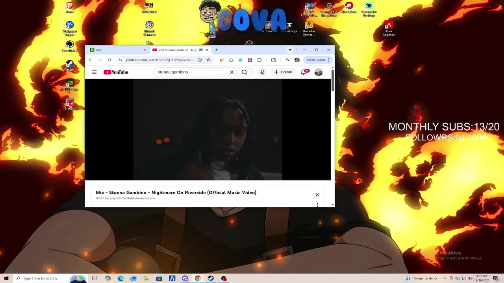The width and height of the screenshot is (504, 283).
Task: Open Streamlabs Desktop shortcut
Action: [x=369, y=9]
